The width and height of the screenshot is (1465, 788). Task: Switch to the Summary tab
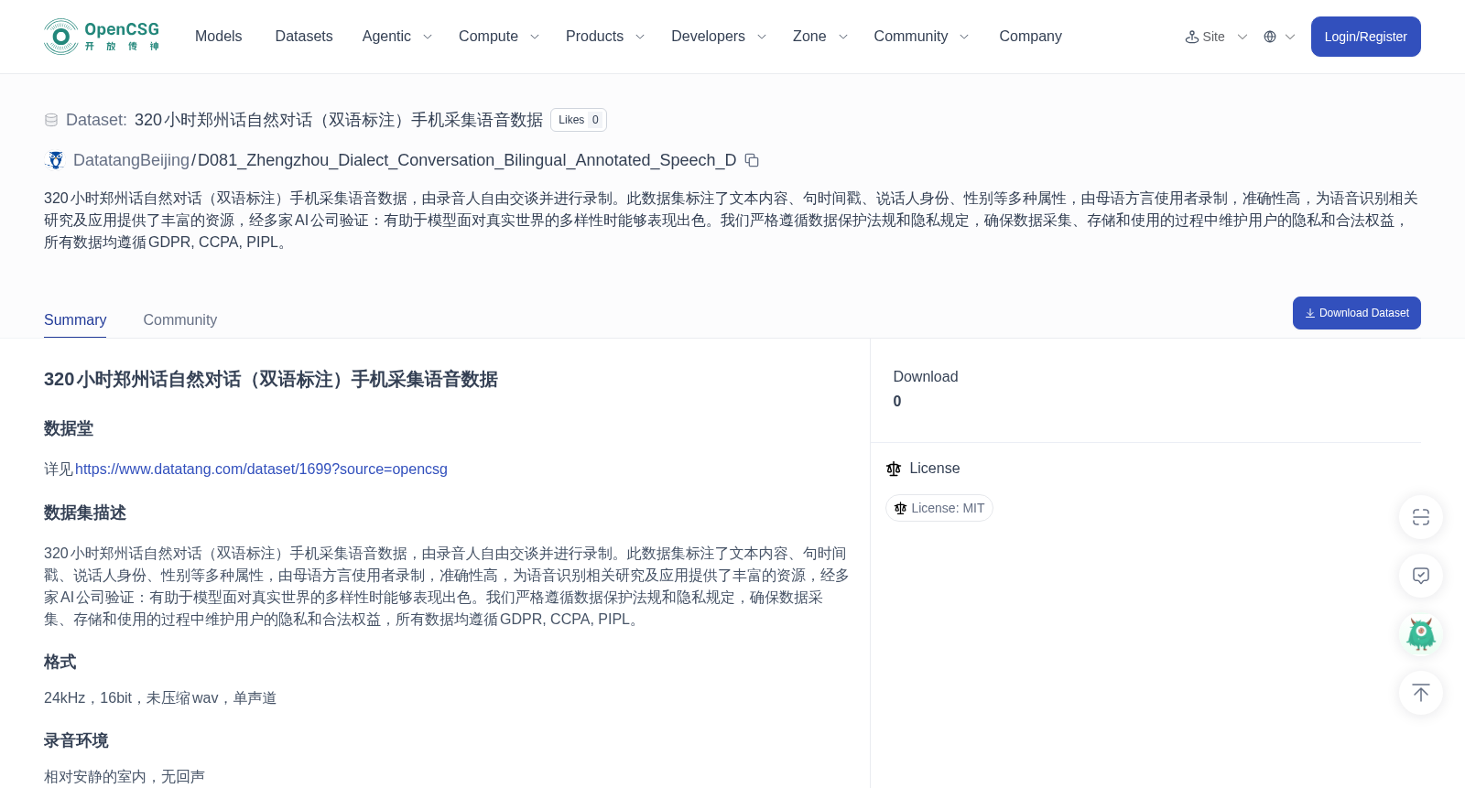click(75, 319)
